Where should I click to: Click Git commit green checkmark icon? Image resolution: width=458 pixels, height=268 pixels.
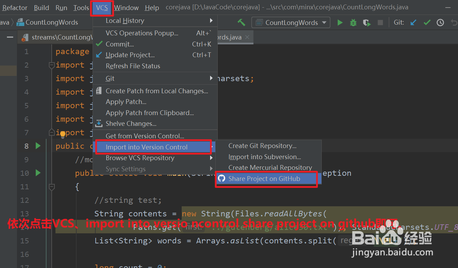(x=427, y=23)
